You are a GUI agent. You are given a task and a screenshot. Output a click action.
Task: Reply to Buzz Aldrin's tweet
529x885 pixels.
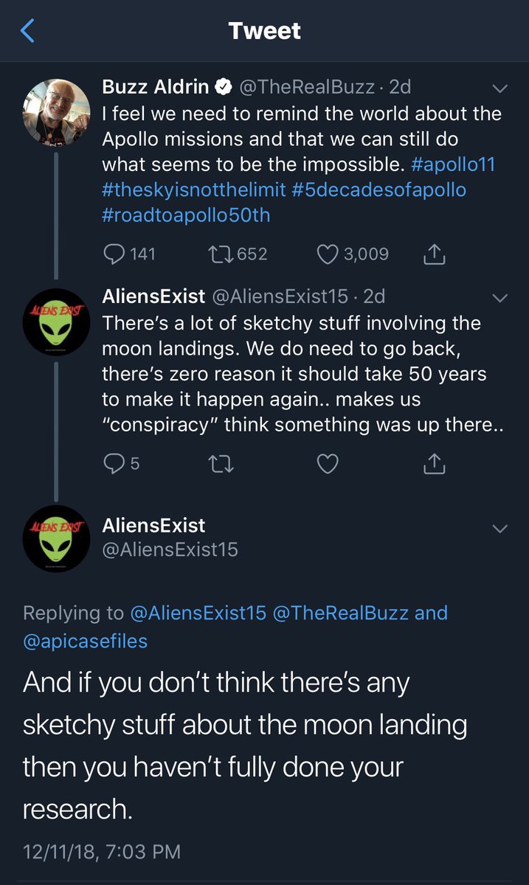point(114,254)
